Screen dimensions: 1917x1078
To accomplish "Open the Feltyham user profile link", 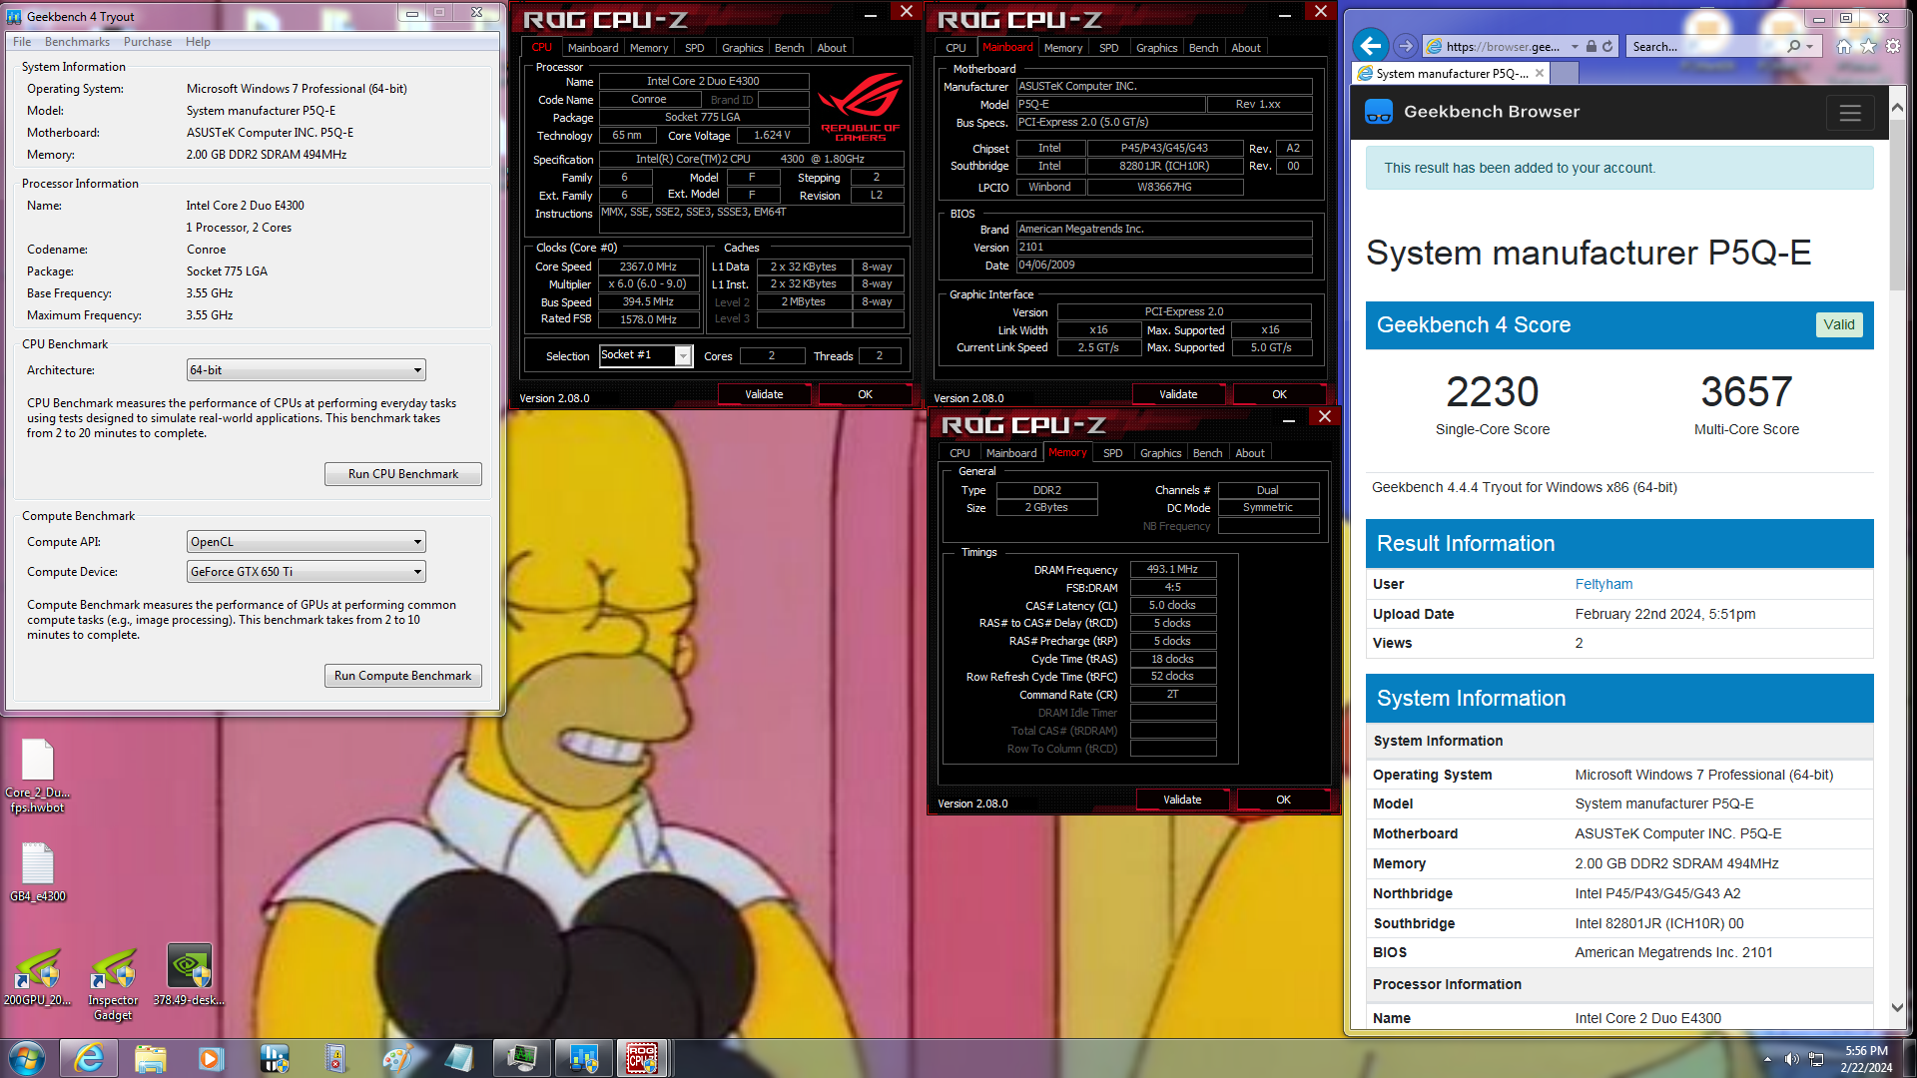I will [1603, 585].
